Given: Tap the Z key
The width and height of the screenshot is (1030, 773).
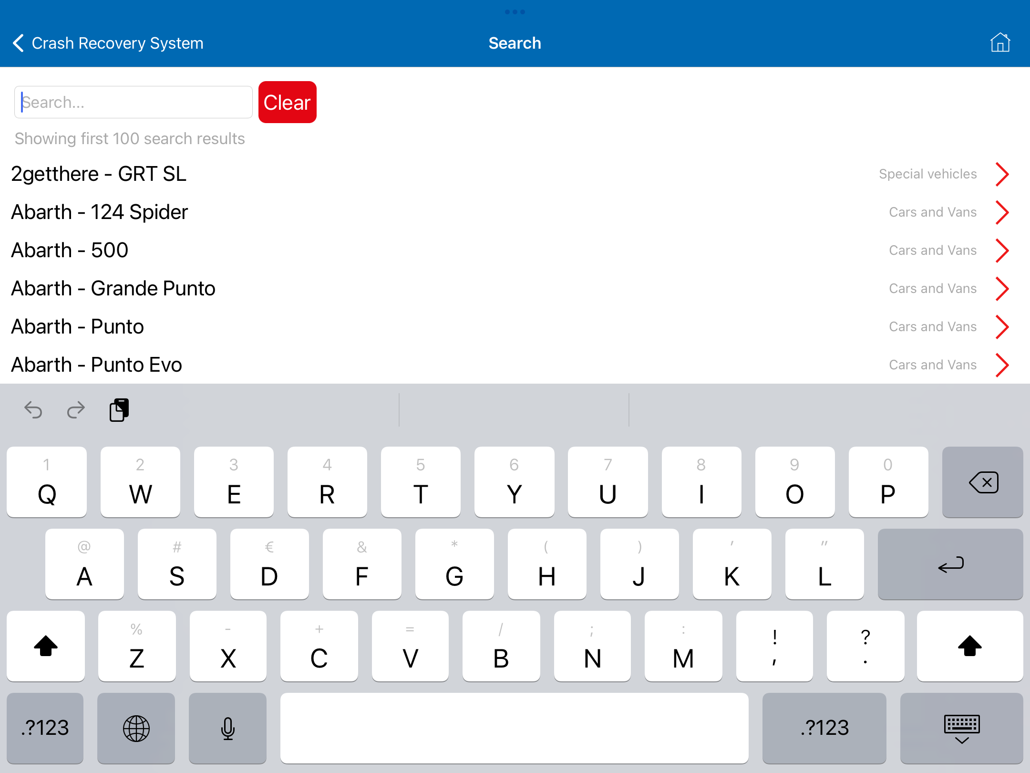Looking at the screenshot, I should (137, 646).
